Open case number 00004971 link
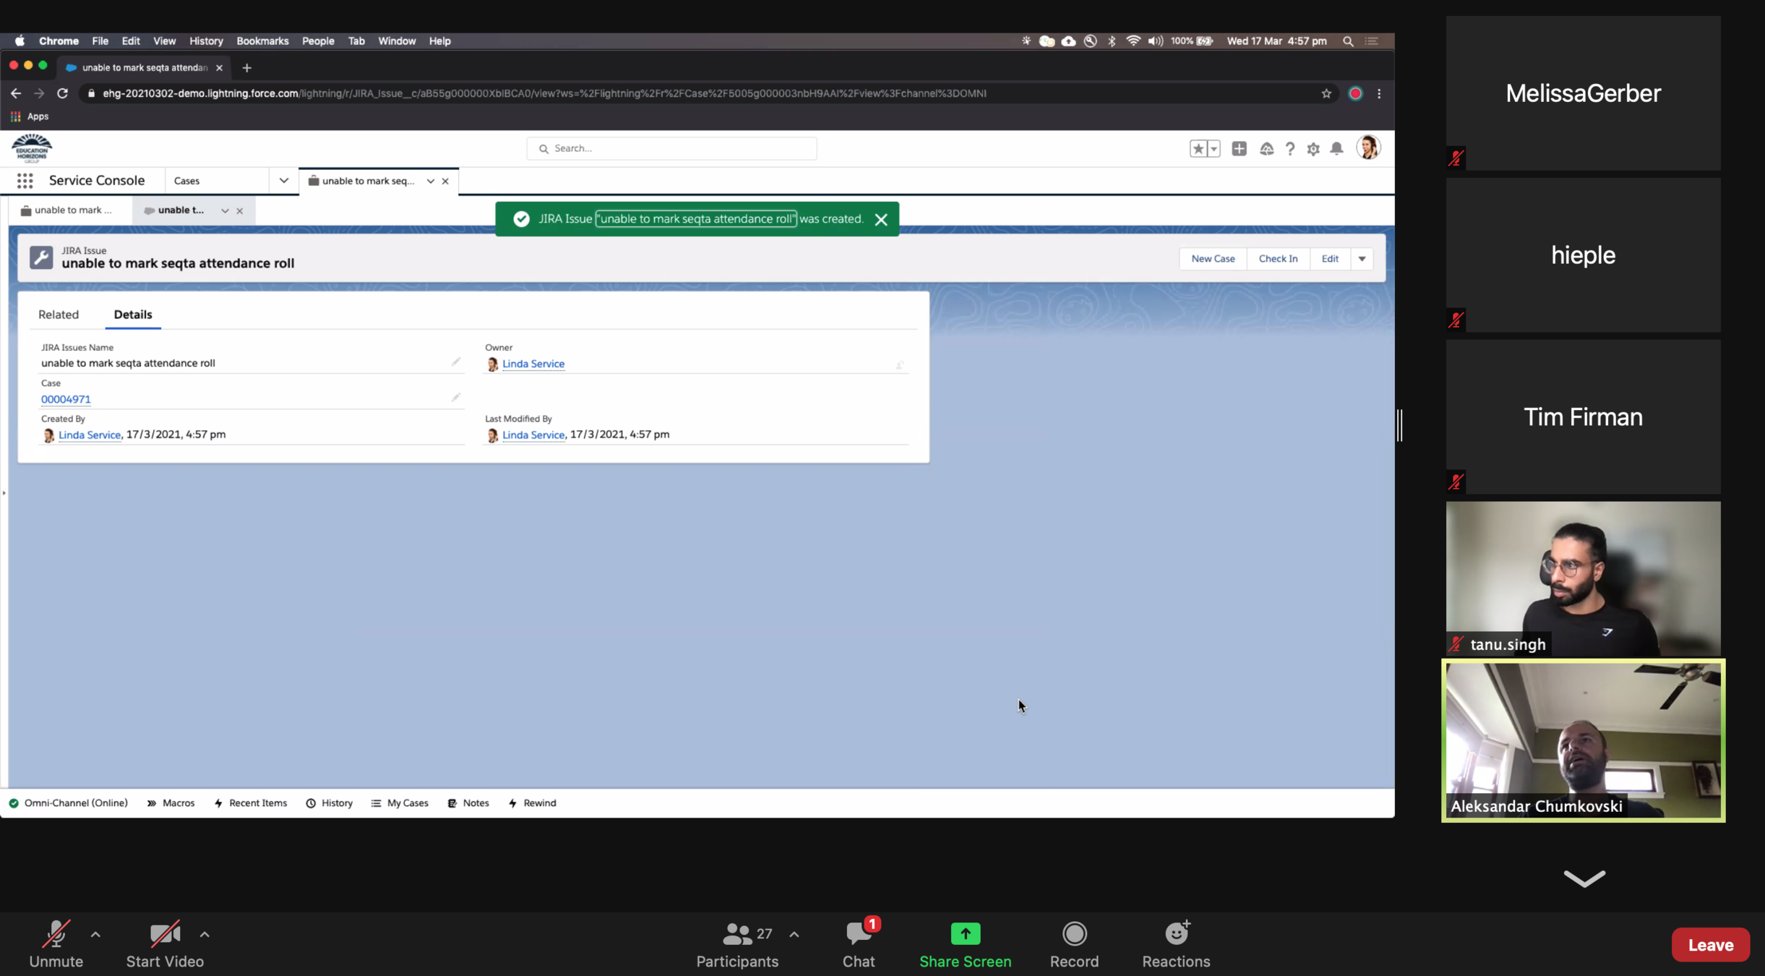This screenshot has width=1765, height=976. pos(66,399)
